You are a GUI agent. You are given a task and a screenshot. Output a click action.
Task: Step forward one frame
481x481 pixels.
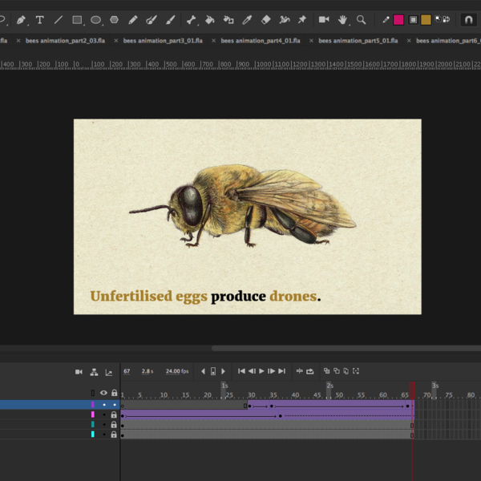(272, 371)
